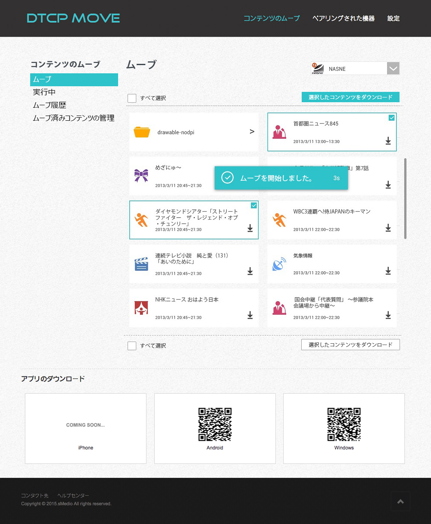Click the drawable-nodpi folder icon

point(142,132)
